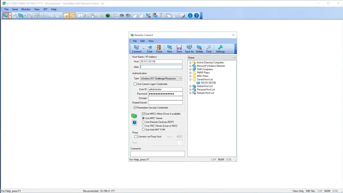The image size is (343, 193).
Task: Expand Remote Host List node
Action: coord(190,93)
